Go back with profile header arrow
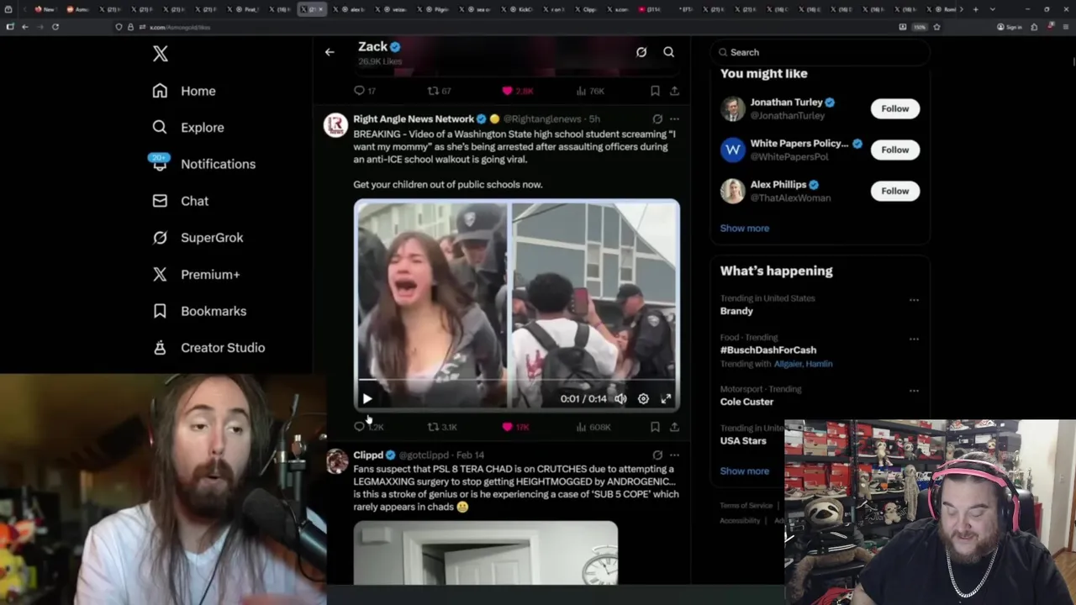This screenshot has height=605, width=1076. 330,52
